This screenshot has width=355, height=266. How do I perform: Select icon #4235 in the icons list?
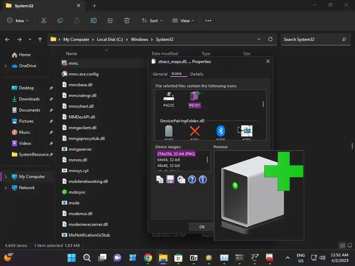click(169, 99)
